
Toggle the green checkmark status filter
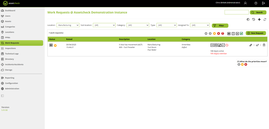pos(241,34)
